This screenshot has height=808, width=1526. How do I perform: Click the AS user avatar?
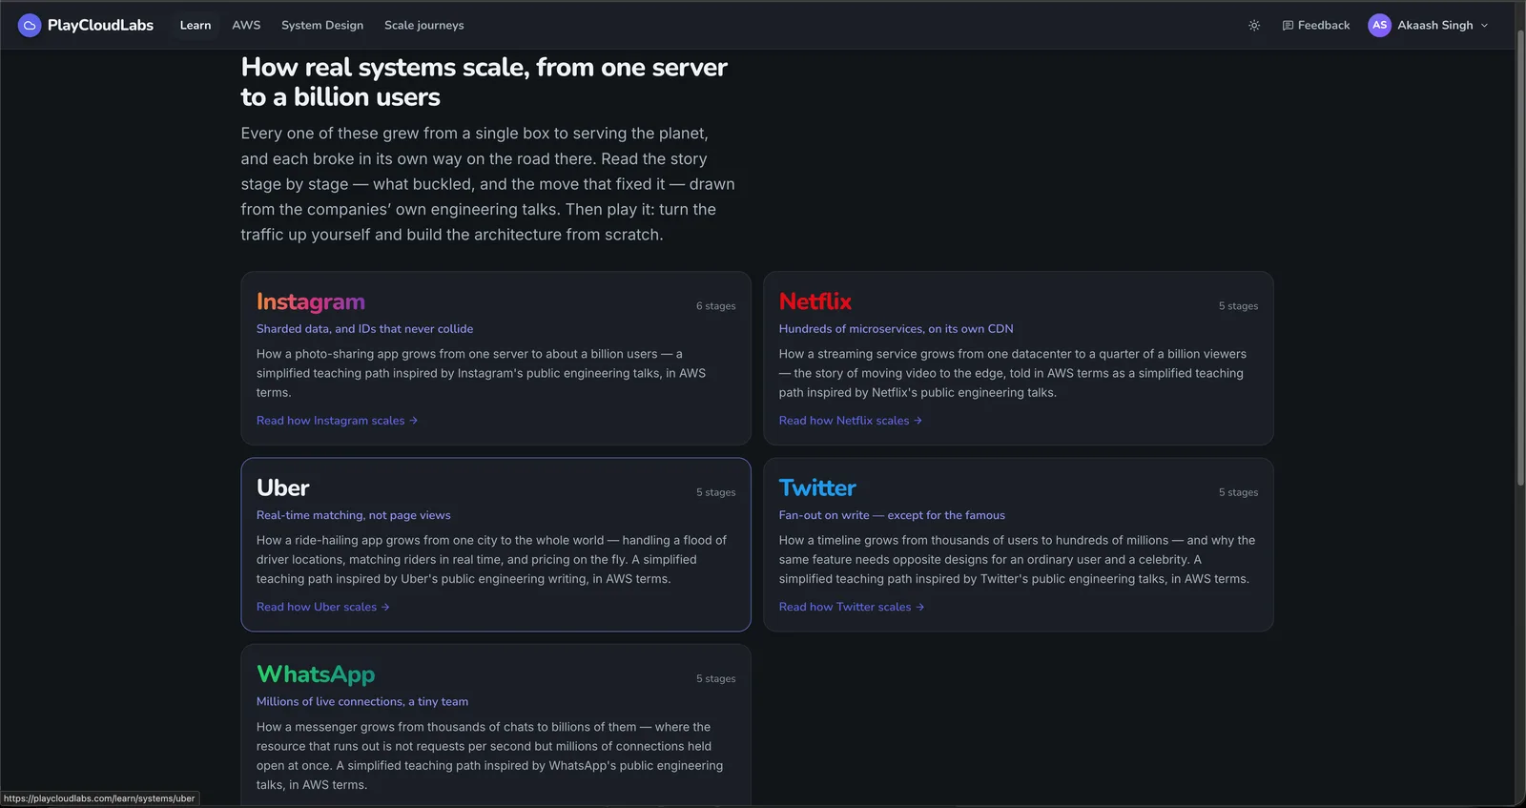pyautogui.click(x=1379, y=26)
